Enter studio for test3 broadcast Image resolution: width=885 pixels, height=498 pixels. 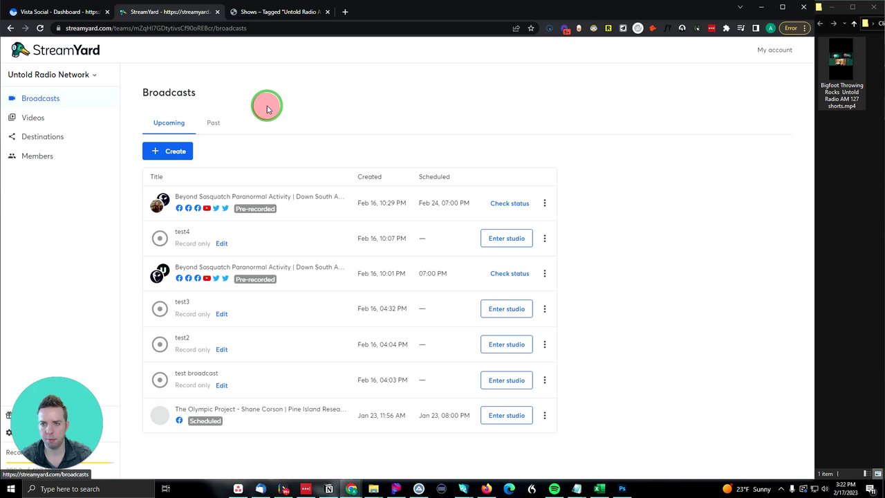tap(506, 309)
